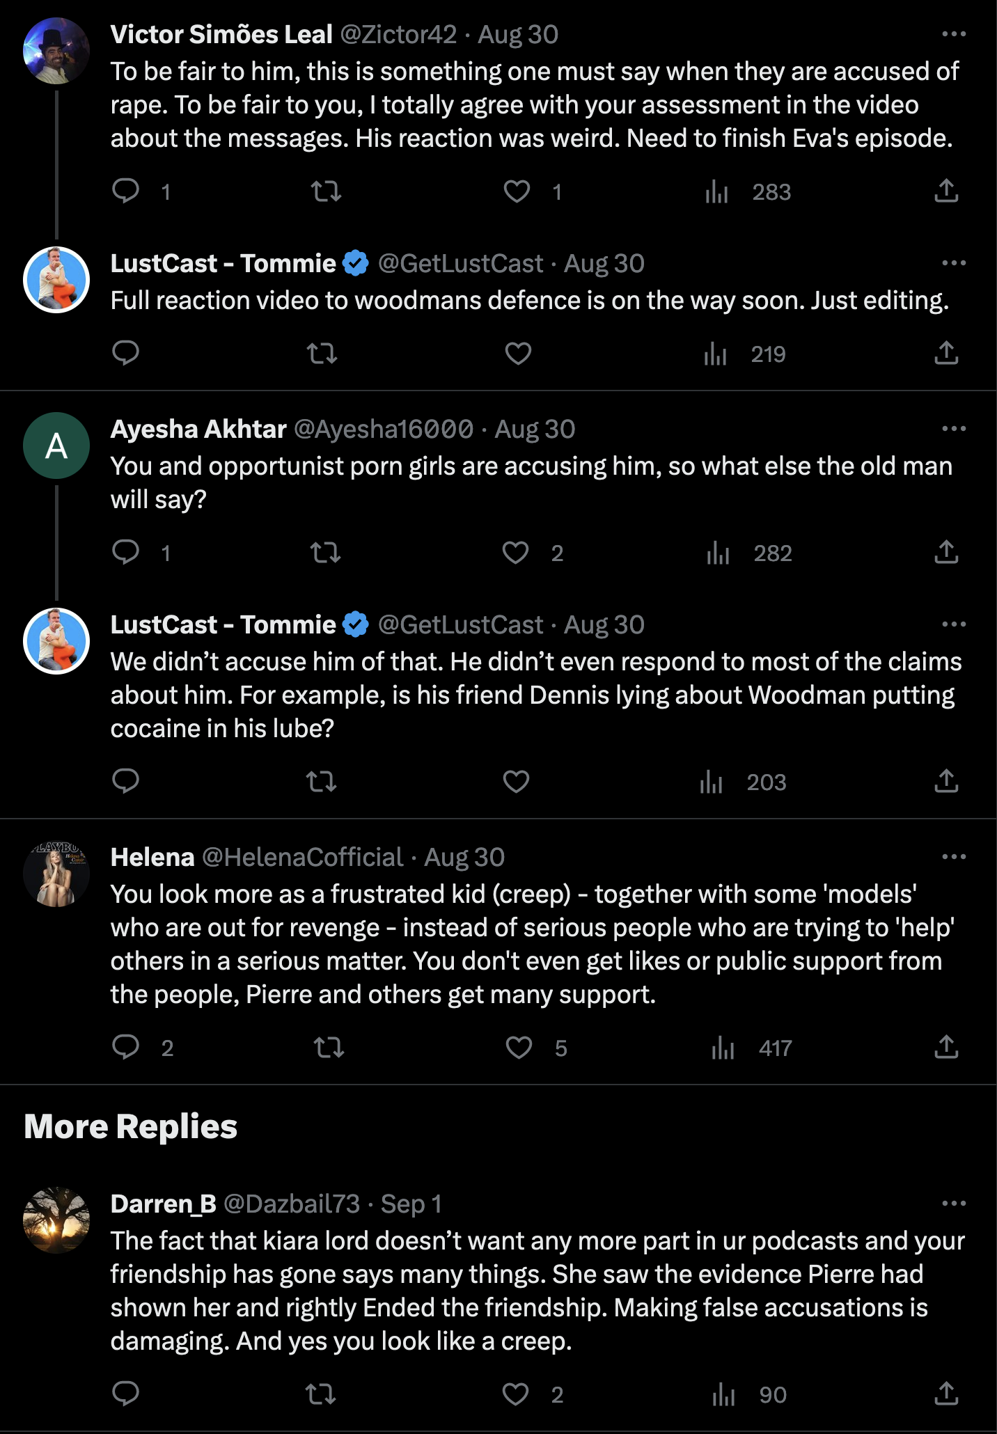
Task: Reply to Ayesha Akhtar's tweet
Action: click(126, 553)
